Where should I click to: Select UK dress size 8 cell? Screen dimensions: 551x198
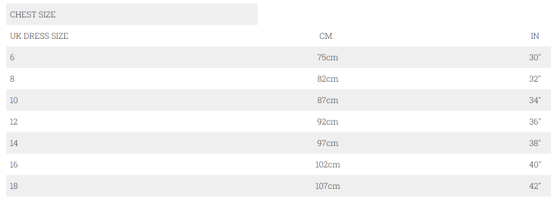point(12,79)
